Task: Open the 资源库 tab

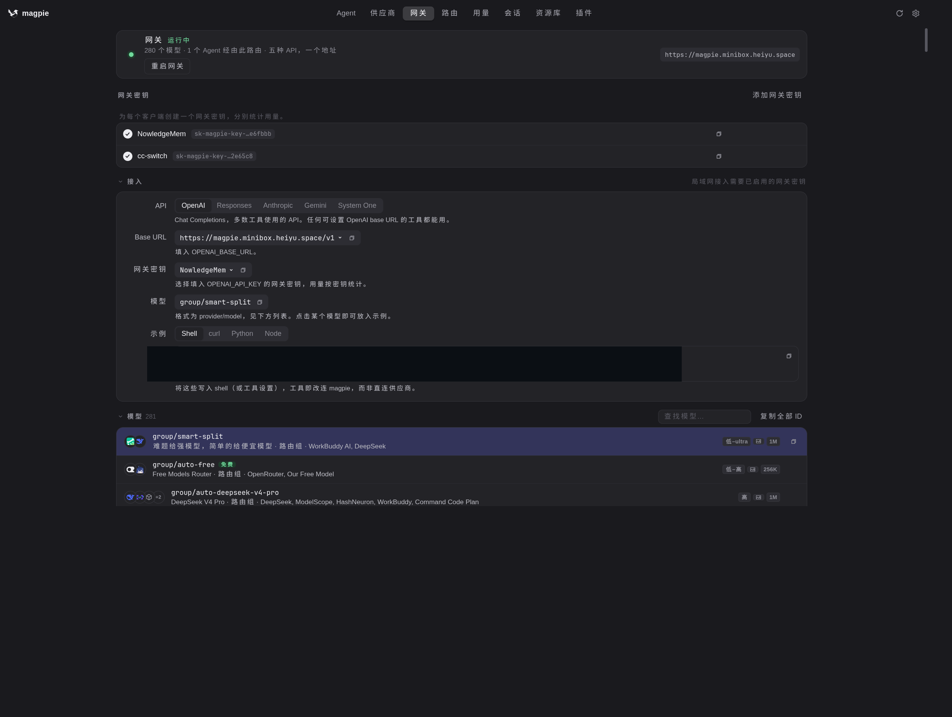Action: point(548,13)
